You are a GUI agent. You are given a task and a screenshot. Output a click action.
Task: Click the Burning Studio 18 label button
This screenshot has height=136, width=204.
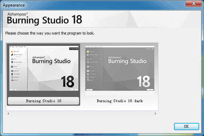(x=43, y=101)
